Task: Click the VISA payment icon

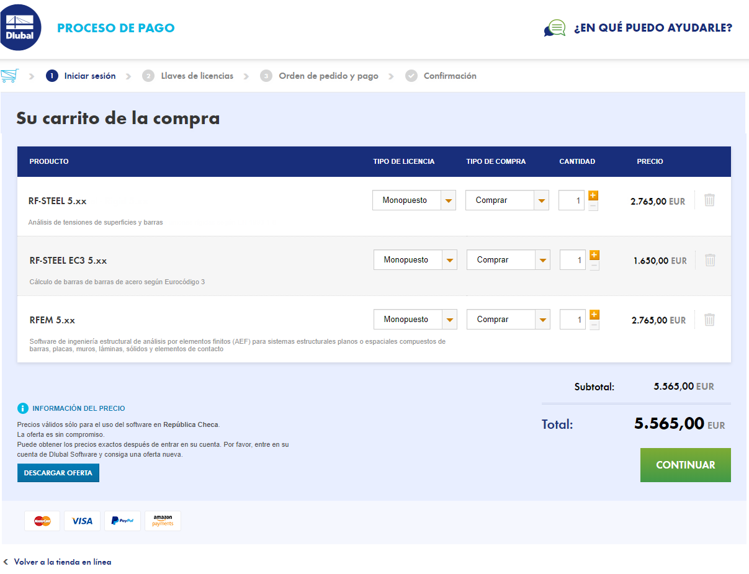Action: (x=82, y=521)
